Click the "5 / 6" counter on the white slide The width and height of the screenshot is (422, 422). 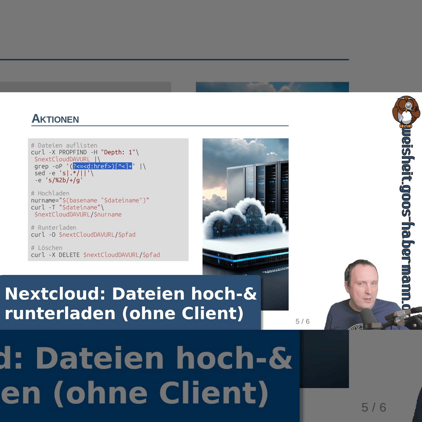tap(303, 321)
